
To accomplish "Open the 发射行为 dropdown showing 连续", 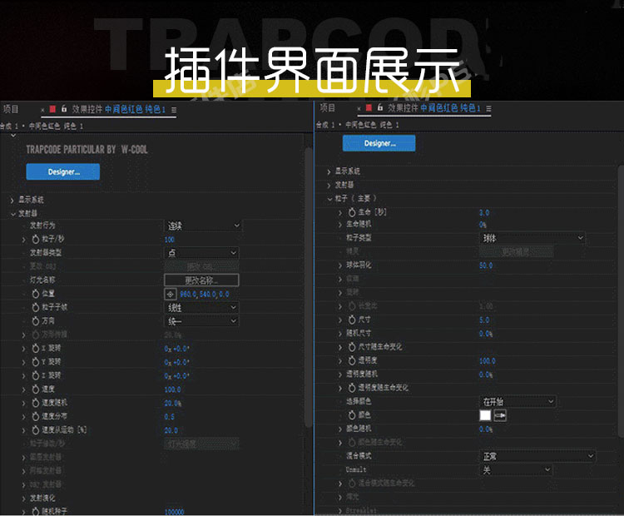I will [203, 226].
